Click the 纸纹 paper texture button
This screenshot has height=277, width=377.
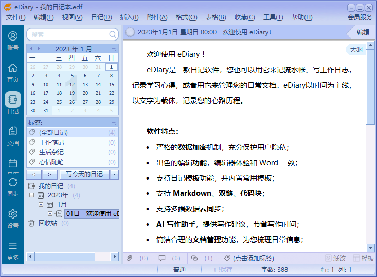(335, 259)
